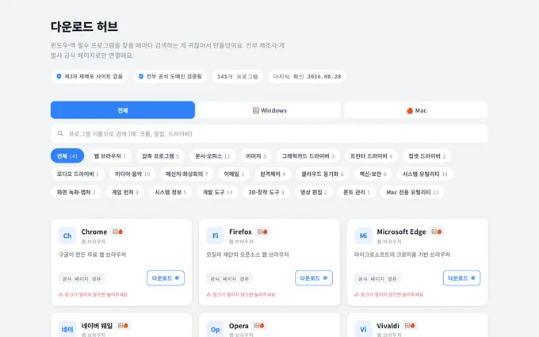
Task: Filter by 백신·보안 category
Action: click(373, 174)
